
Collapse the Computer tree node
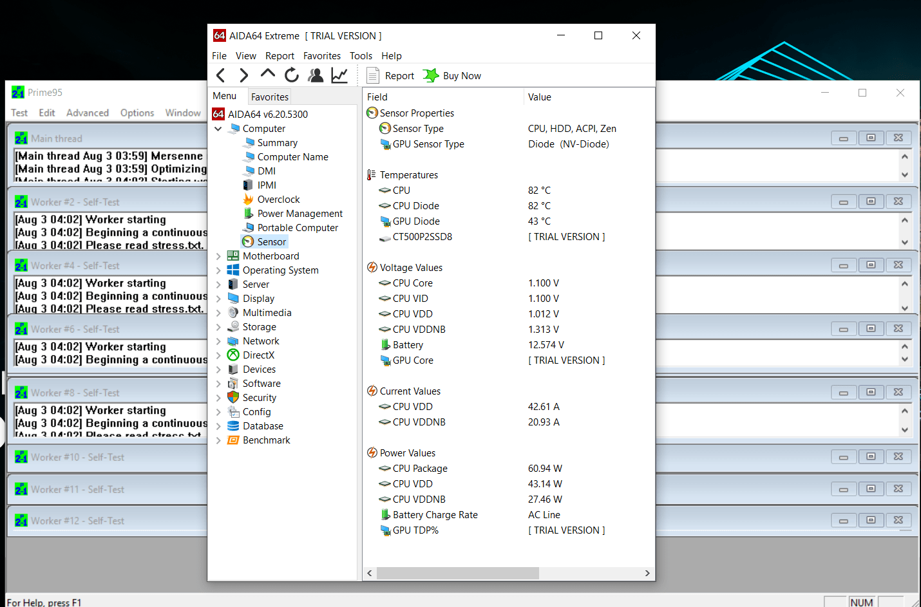pos(218,129)
